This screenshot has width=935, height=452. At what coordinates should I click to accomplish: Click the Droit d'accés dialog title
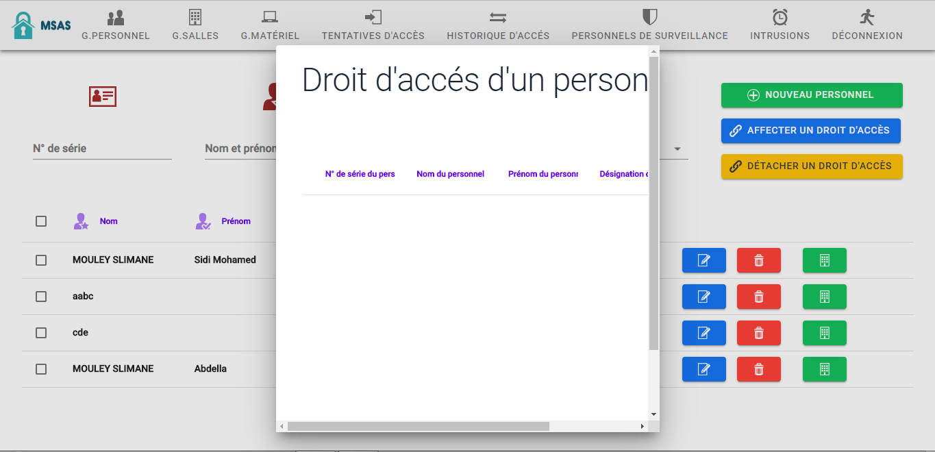tap(475, 80)
